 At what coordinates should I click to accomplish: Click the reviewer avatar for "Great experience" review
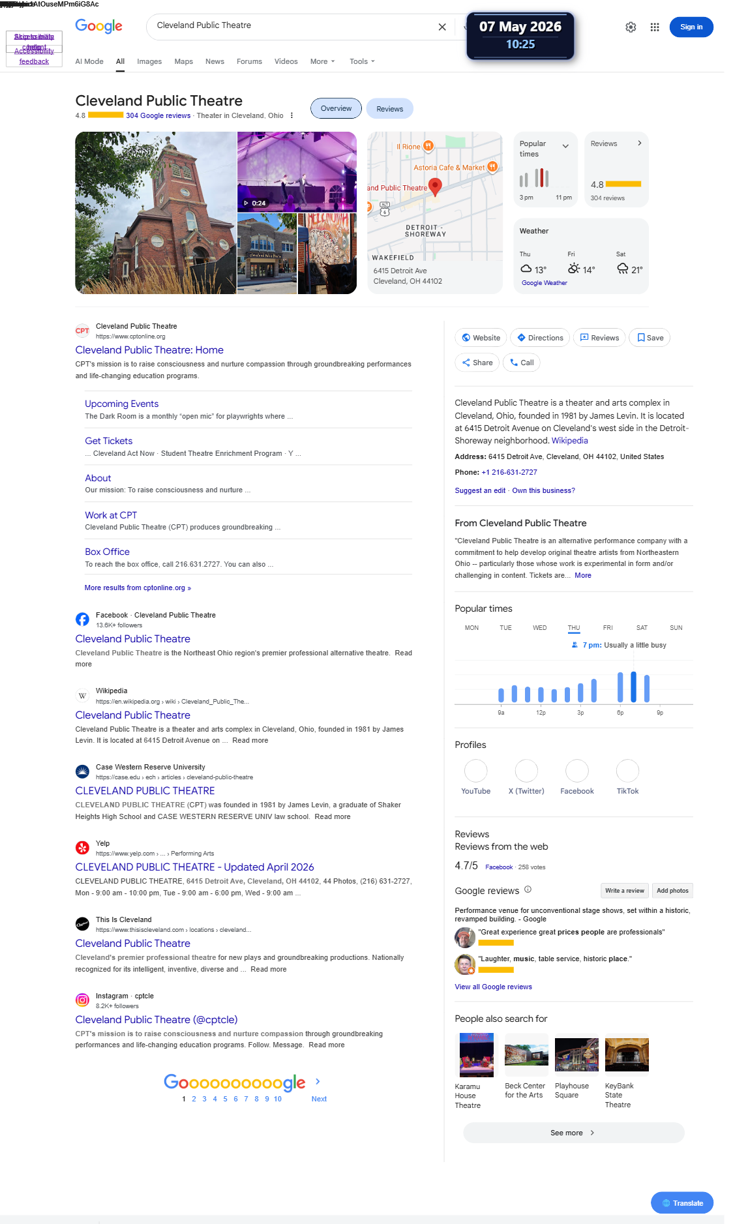pyautogui.click(x=465, y=937)
